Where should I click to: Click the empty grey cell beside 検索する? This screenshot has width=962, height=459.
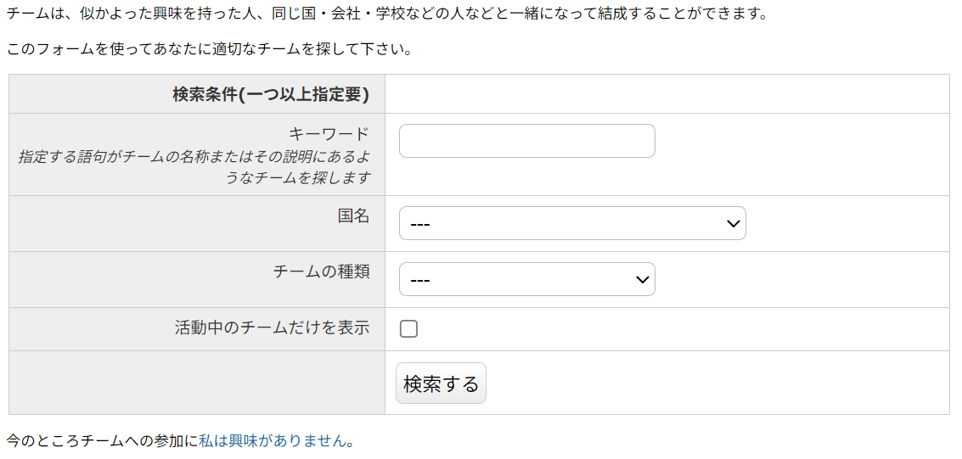pos(197,383)
